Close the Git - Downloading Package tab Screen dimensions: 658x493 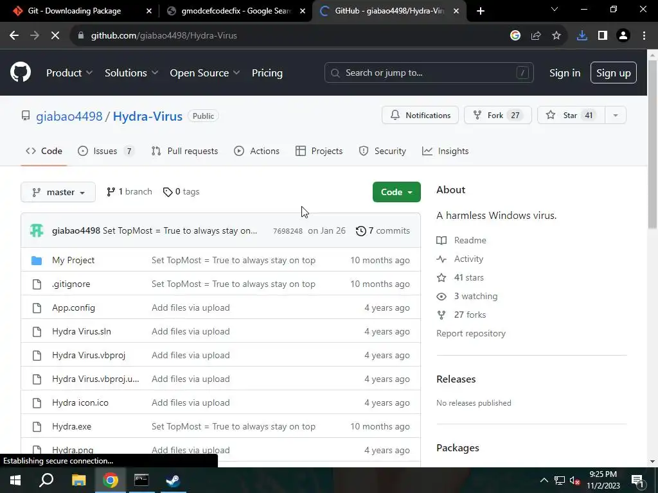[149, 11]
